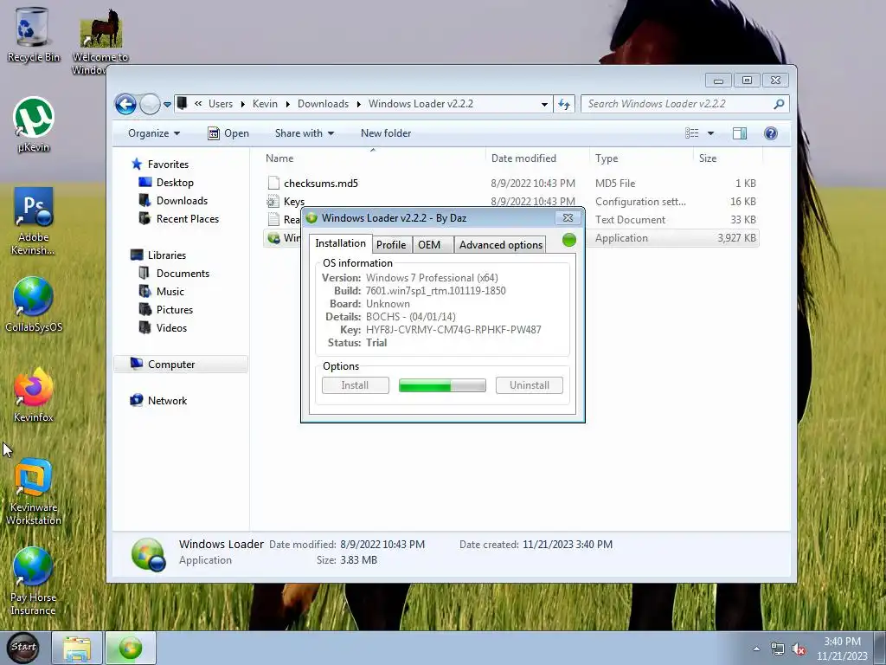Sort by Name column header
This screenshot has height=665, width=886.
tap(373, 158)
